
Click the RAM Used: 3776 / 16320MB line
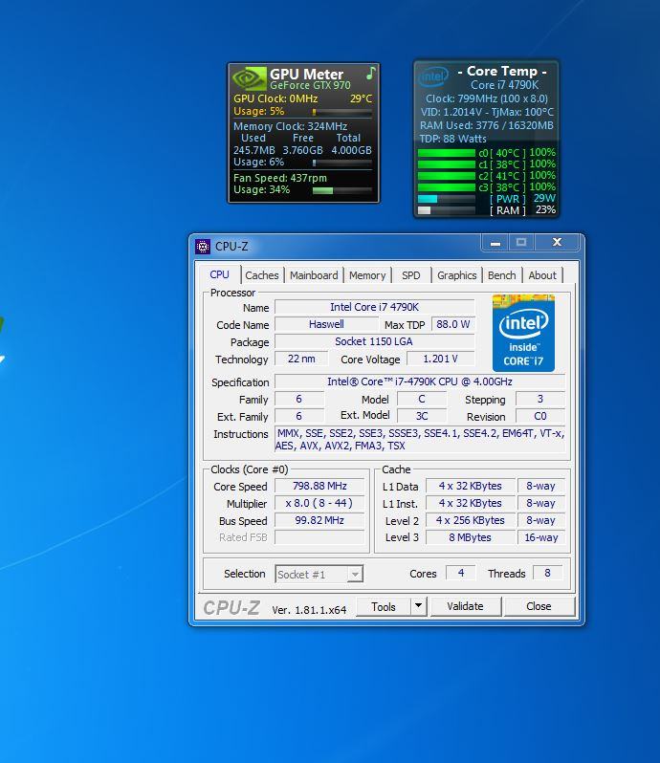[x=487, y=125]
